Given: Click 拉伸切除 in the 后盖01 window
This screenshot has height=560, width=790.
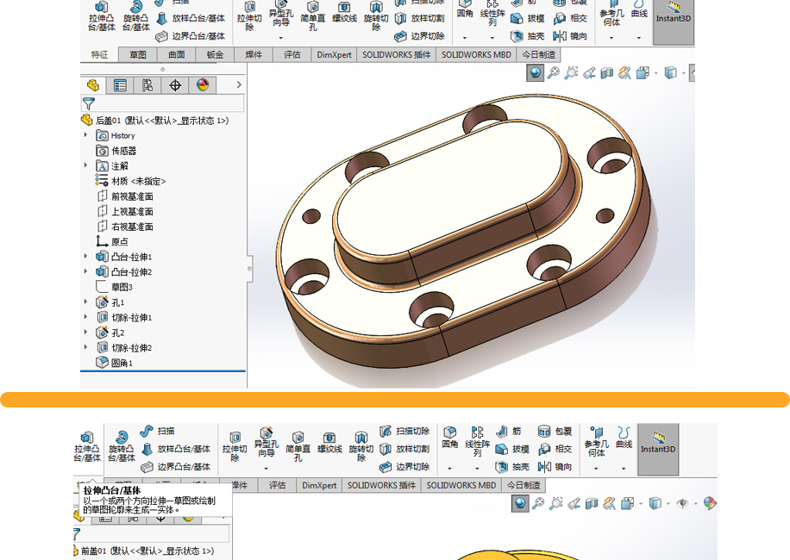Looking at the screenshot, I should tap(249, 16).
